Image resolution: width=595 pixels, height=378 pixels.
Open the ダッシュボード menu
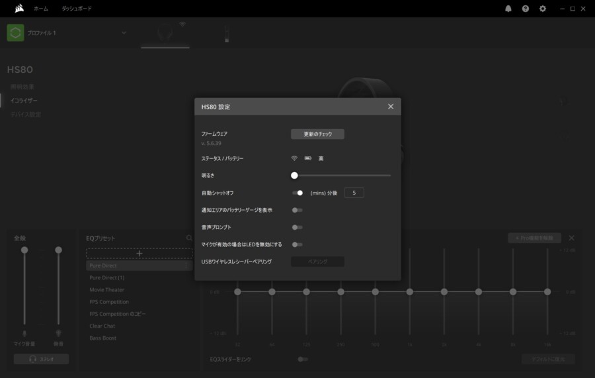coord(77,9)
